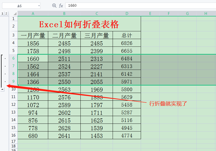Select row 6 header
This screenshot has height=151, width=216.
click(13, 58)
